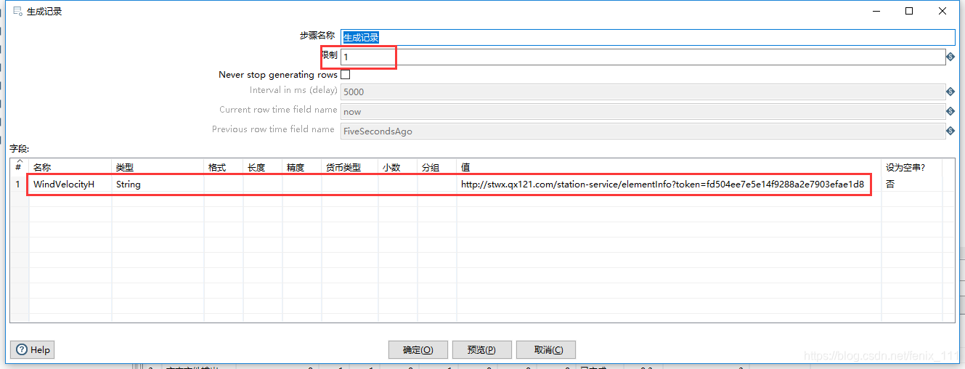Click the 格式 column header
This screenshot has height=369, width=965.
tap(224, 167)
